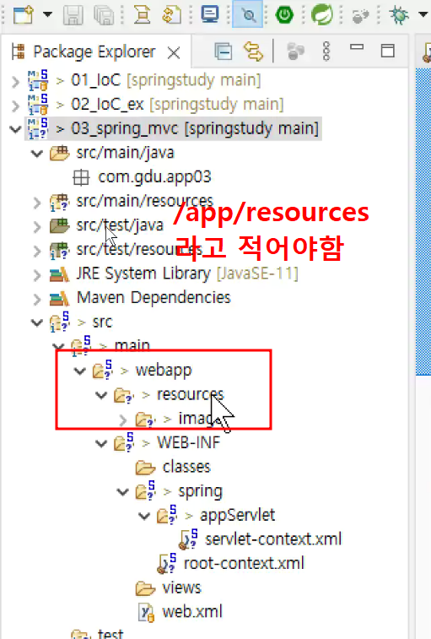This screenshot has height=639, width=431.
Task: Close the Package Explorer tab
Action: tap(174, 52)
